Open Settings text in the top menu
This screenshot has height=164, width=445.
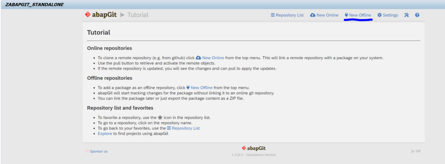pos(390,15)
